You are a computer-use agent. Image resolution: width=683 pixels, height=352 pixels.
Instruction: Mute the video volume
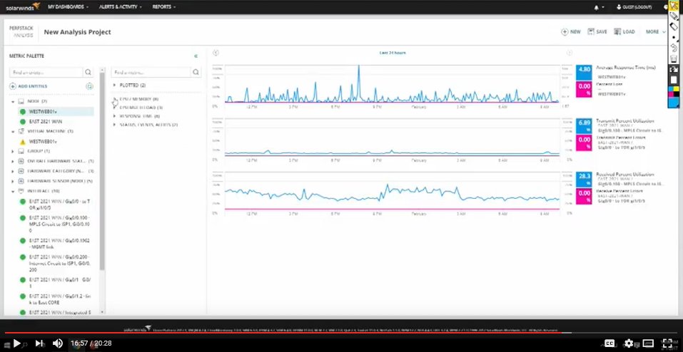pos(58,343)
